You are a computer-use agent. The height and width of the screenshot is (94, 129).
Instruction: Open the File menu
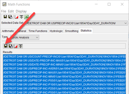pos(4,11)
